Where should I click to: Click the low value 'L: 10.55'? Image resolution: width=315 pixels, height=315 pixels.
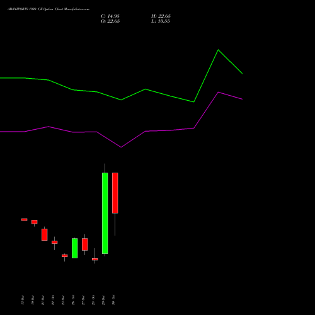coord(161,21)
